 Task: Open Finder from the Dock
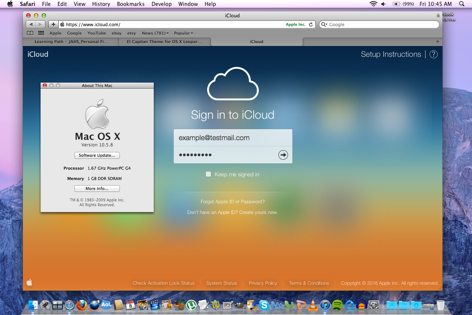click(34, 305)
